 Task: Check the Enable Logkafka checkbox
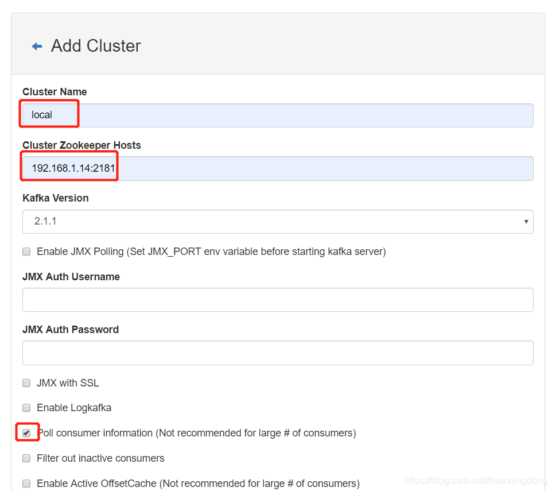click(x=26, y=408)
